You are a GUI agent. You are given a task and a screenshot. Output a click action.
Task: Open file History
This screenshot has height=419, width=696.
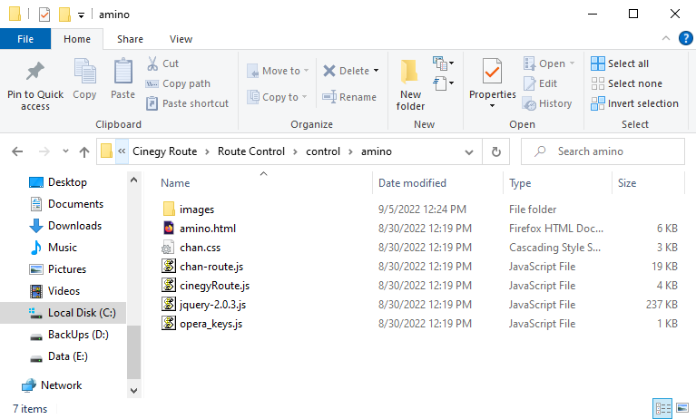547,103
